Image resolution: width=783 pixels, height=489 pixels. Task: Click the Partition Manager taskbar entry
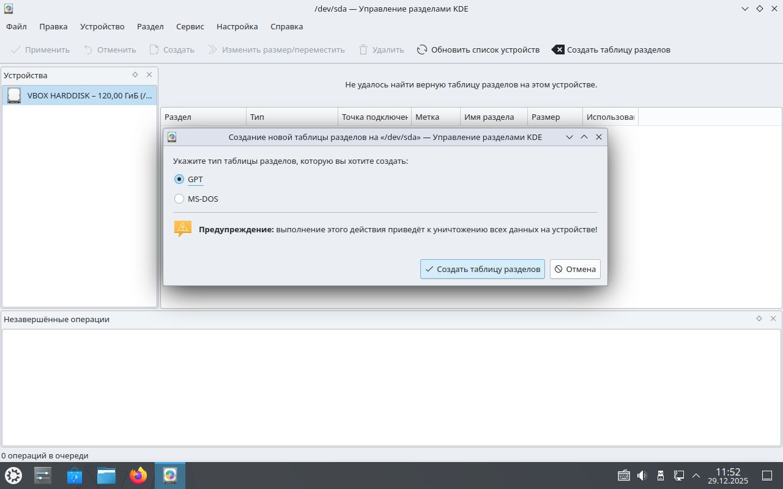pyautogui.click(x=170, y=476)
